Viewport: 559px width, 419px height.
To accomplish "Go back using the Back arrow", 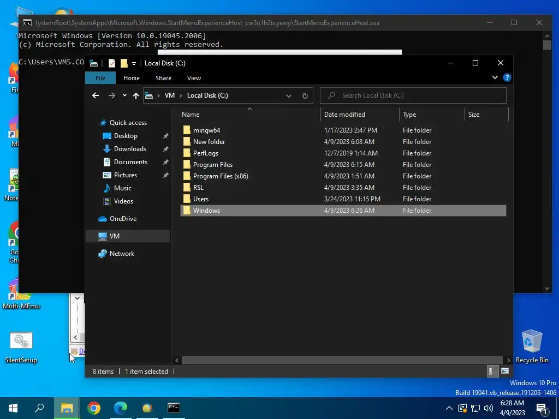I will click(95, 95).
